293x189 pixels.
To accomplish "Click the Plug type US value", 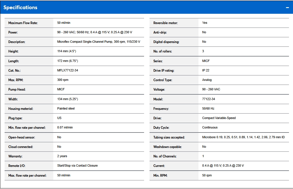I will coord(59,118).
